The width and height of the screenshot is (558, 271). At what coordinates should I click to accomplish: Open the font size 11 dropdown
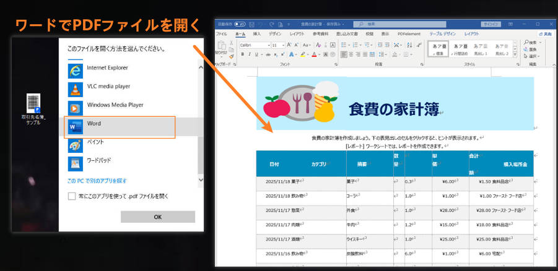tap(283, 45)
